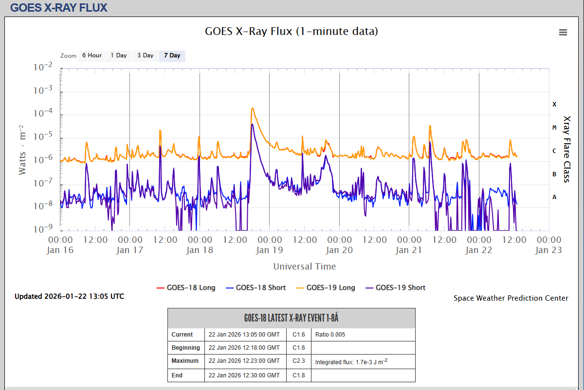Viewport: 584px width, 390px height.
Task: Select the 6 Hour zoom range
Action: tap(91, 55)
